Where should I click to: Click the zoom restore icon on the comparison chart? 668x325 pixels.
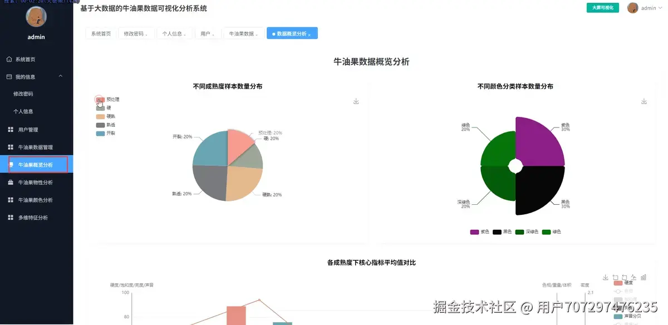coord(625,277)
